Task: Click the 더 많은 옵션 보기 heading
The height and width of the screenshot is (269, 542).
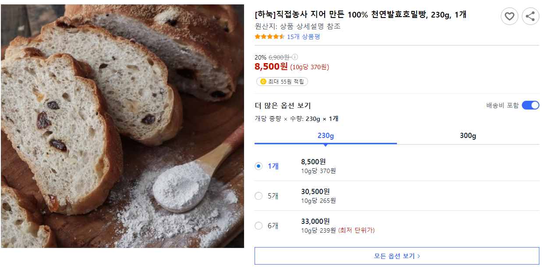Action: [x=283, y=106]
